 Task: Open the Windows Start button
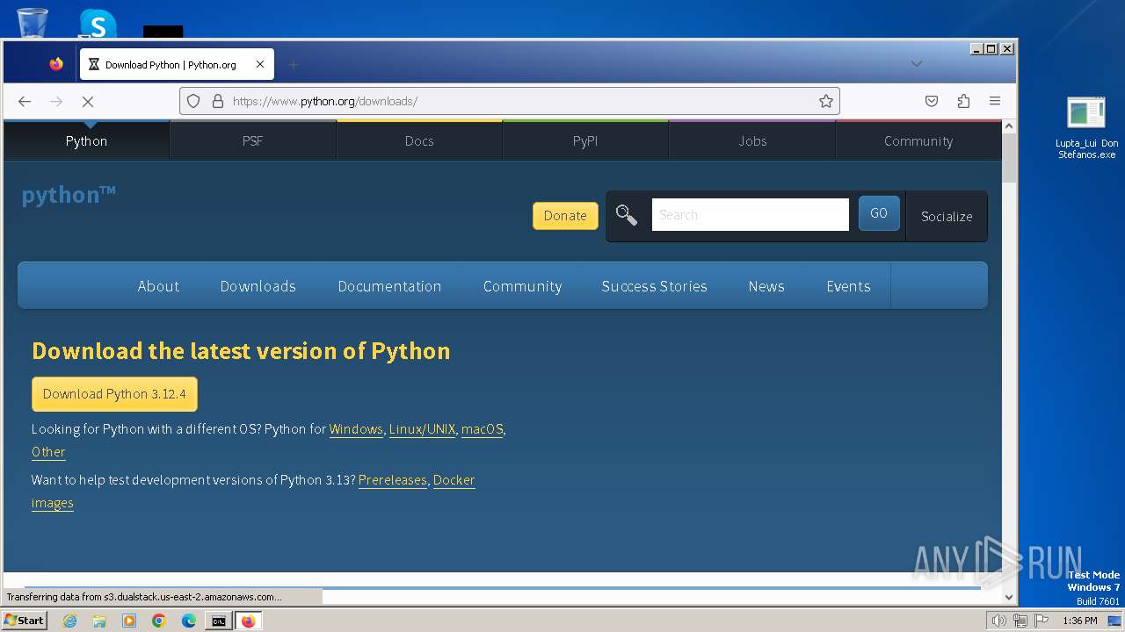click(25, 621)
